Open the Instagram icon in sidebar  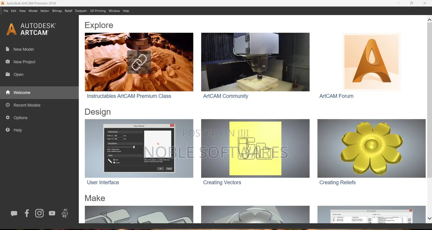tap(39, 213)
